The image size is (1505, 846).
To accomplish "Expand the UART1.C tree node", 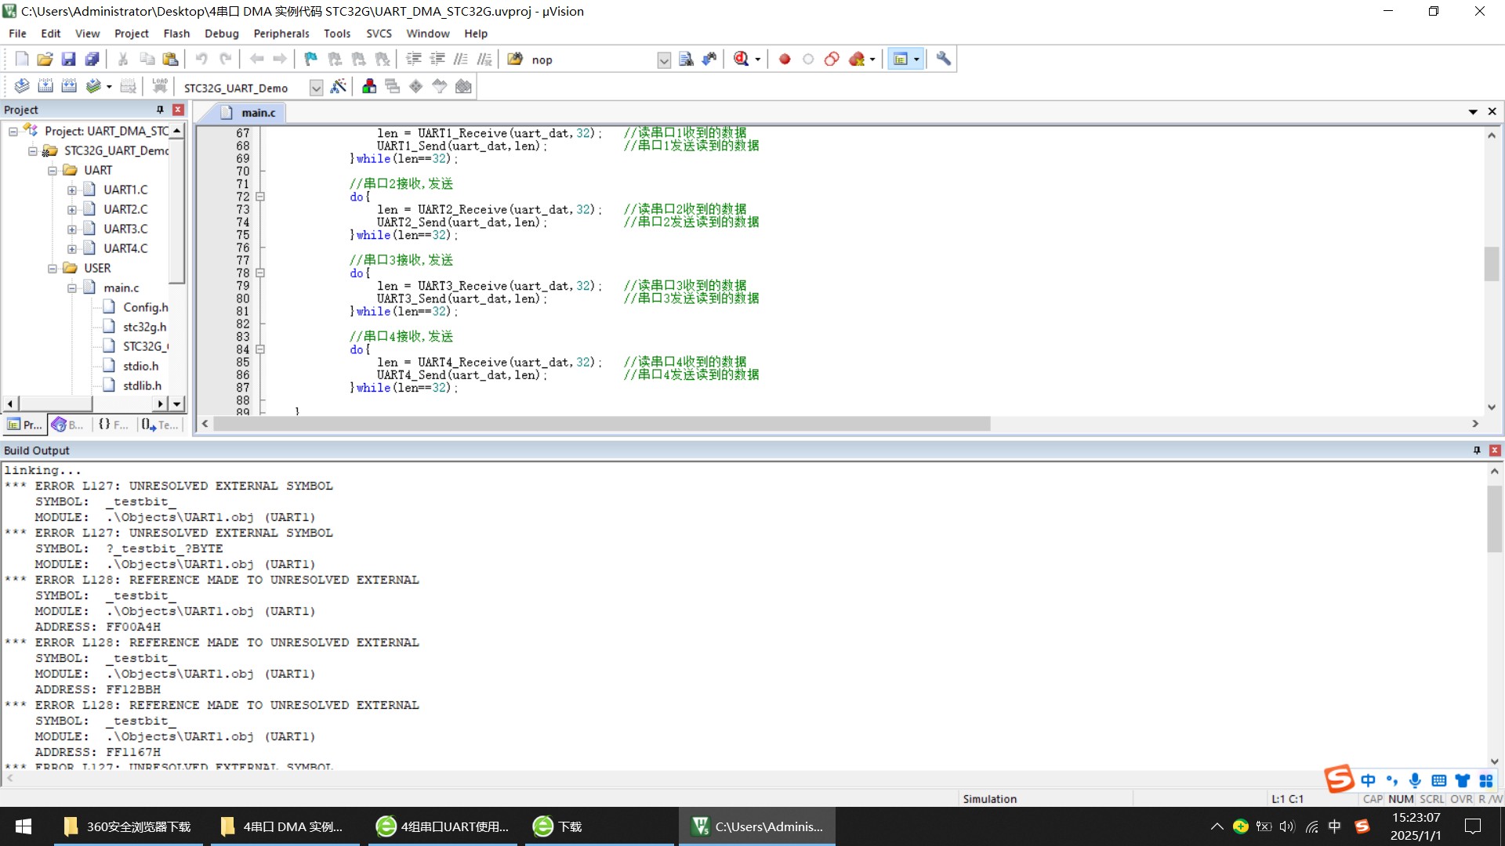I will pyautogui.click(x=71, y=190).
